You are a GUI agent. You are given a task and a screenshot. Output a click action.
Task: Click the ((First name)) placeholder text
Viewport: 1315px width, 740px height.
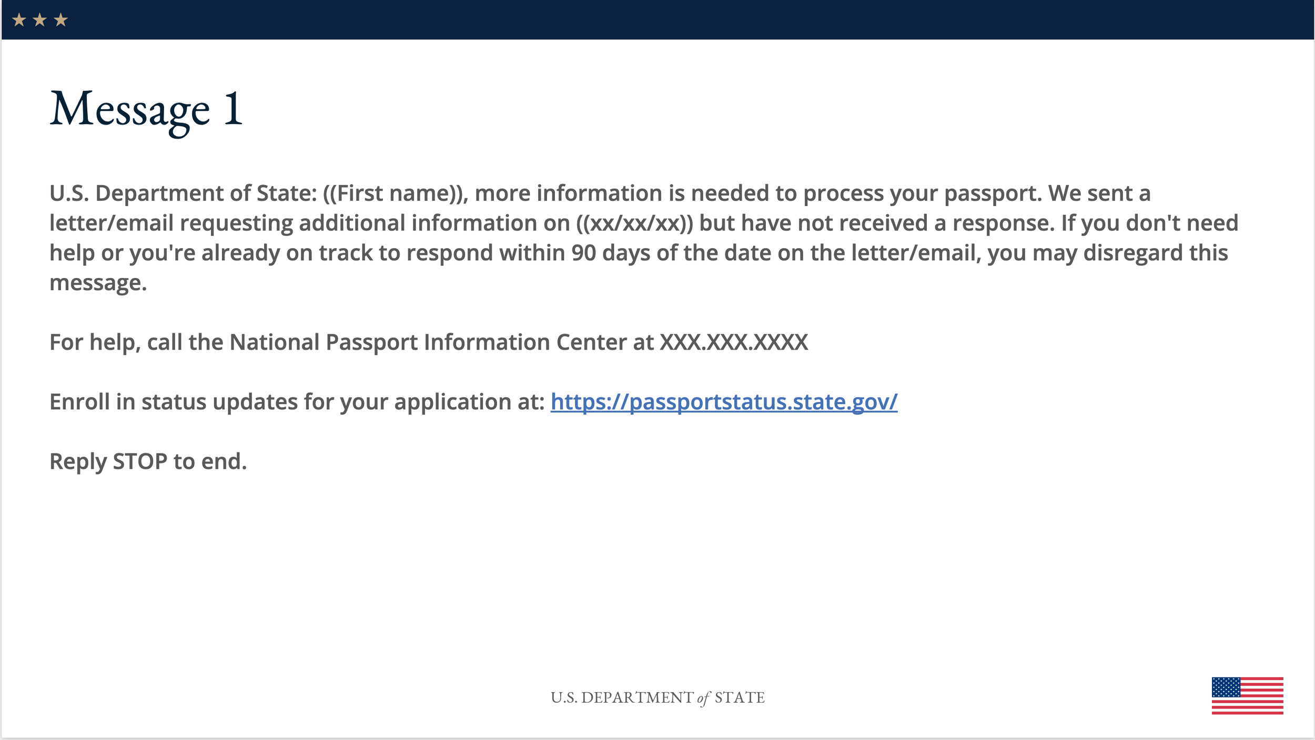pos(396,193)
